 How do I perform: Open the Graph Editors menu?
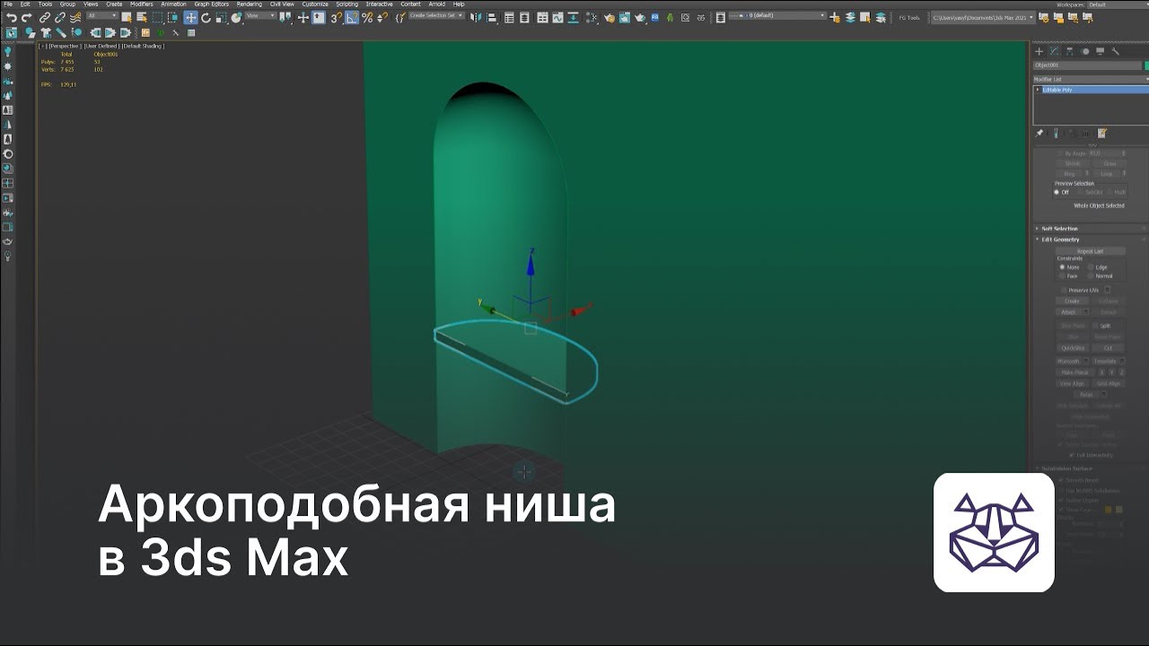pos(212,4)
